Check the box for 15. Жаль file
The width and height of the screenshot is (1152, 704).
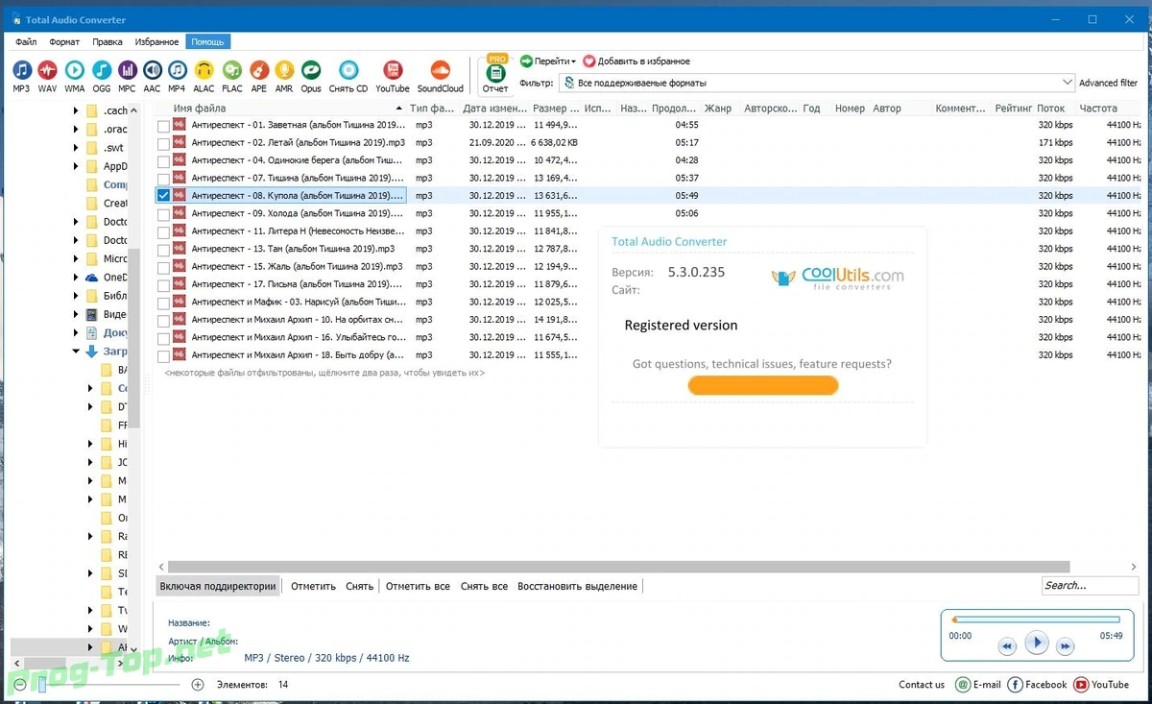click(163, 267)
